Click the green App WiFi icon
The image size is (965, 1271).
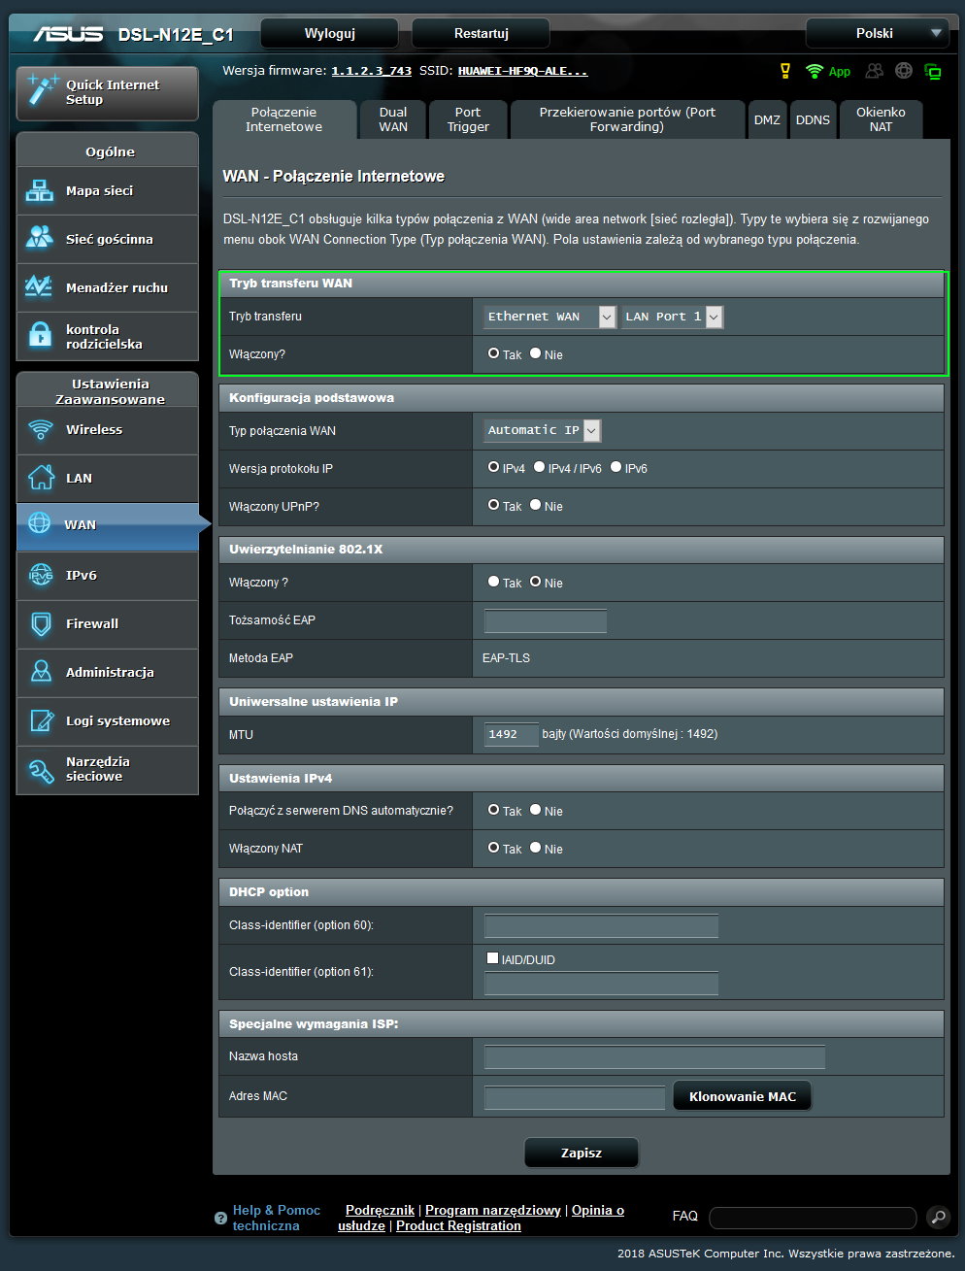point(815,71)
